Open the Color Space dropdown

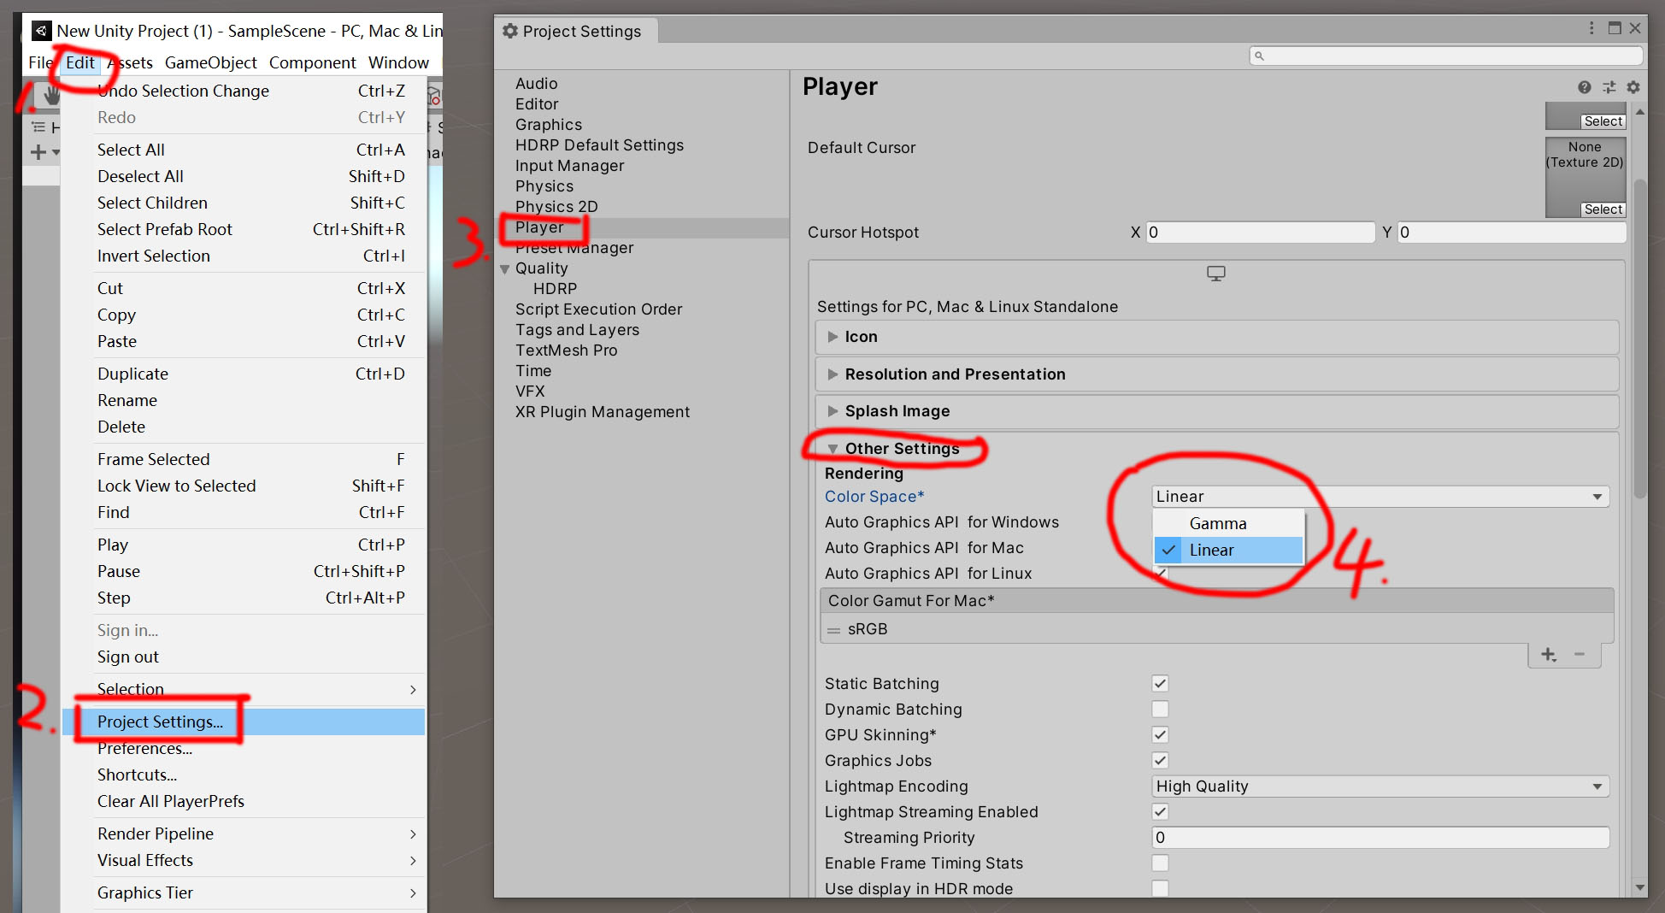(1380, 497)
